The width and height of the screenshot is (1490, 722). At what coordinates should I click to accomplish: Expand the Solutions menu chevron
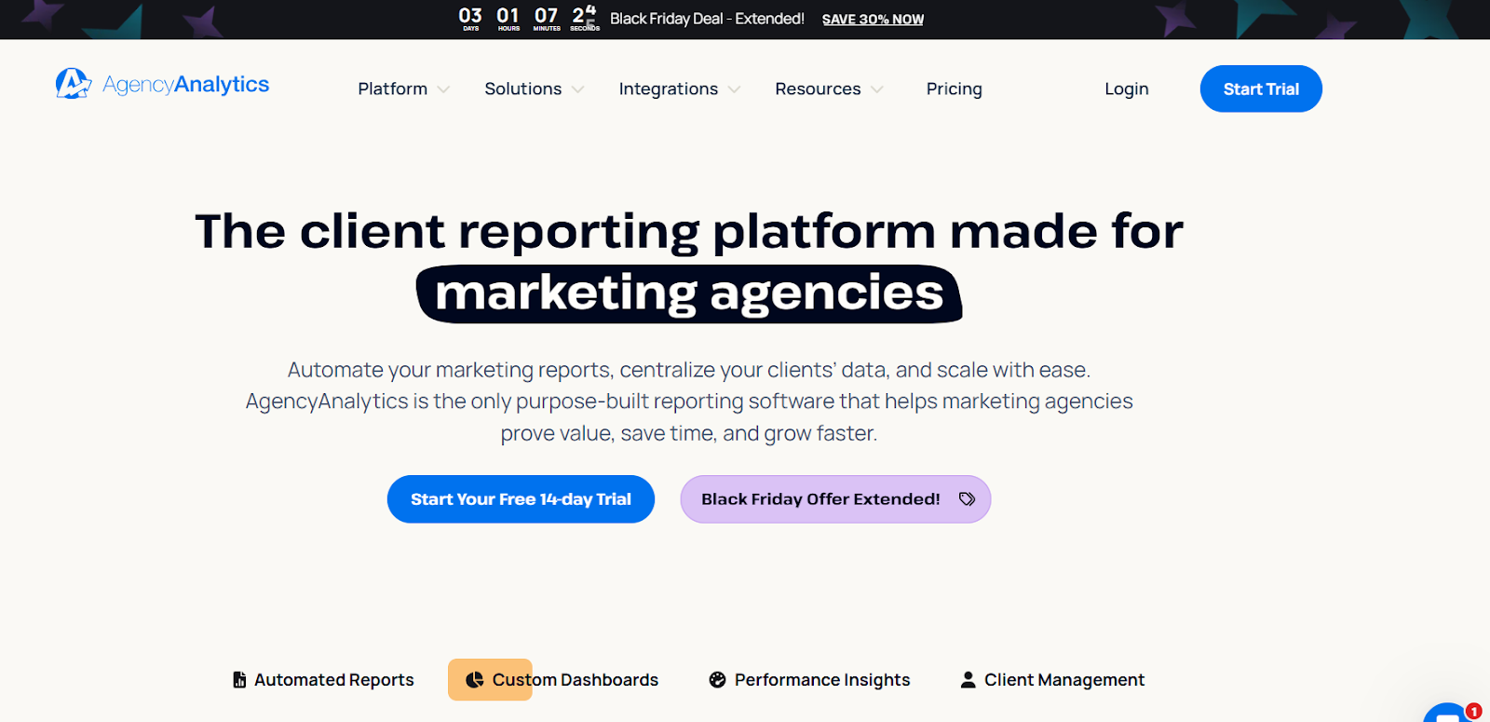point(577,89)
